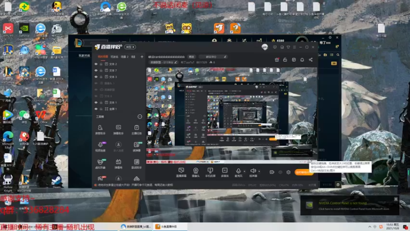Edit the second title field with the pencil

pos(225,56)
